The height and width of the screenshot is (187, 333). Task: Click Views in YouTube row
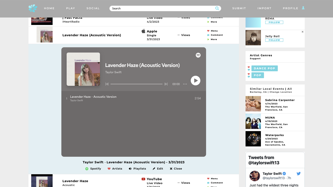184,183
